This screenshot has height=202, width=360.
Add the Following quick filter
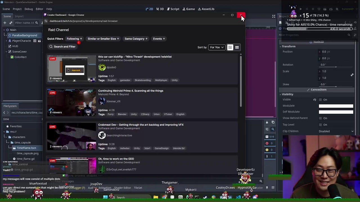click(74, 39)
